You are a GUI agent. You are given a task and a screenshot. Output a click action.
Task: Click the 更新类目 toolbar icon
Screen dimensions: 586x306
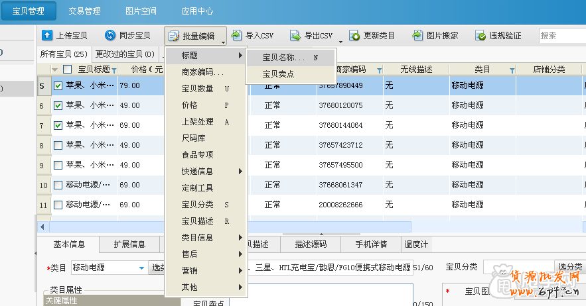coord(354,35)
